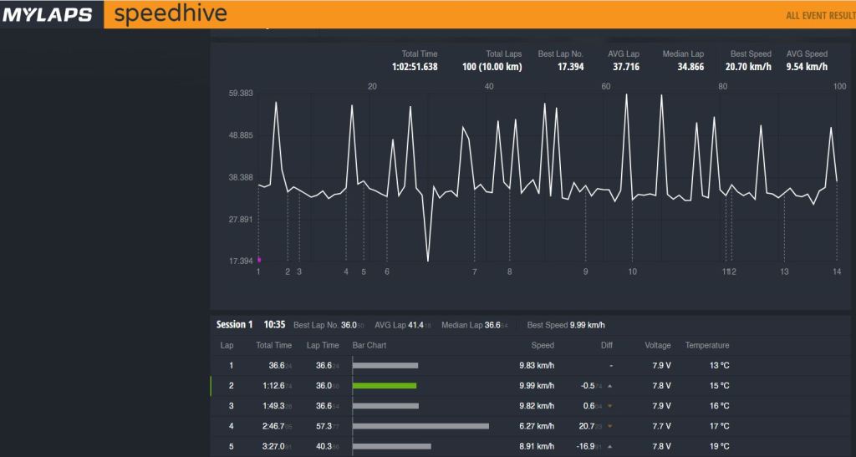The width and height of the screenshot is (856, 457).
Task: Select session marker 7 on chart axis
Action: coord(474,272)
